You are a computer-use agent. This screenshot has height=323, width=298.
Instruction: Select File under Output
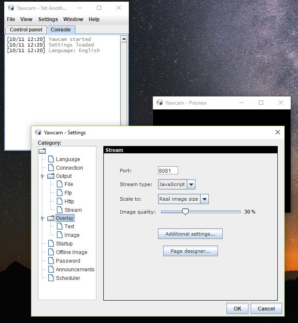[x=69, y=184]
